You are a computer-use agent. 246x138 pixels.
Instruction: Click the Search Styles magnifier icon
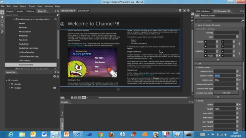click(x=58, y=15)
